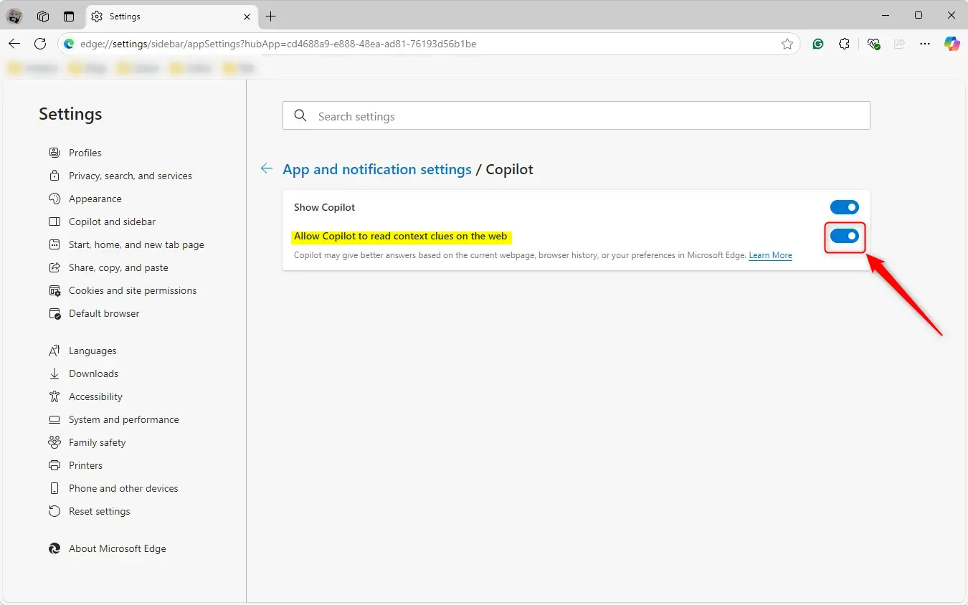Viewport: 968px width, 605px height.
Task: Click the profile avatar icon
Action: pos(14,16)
